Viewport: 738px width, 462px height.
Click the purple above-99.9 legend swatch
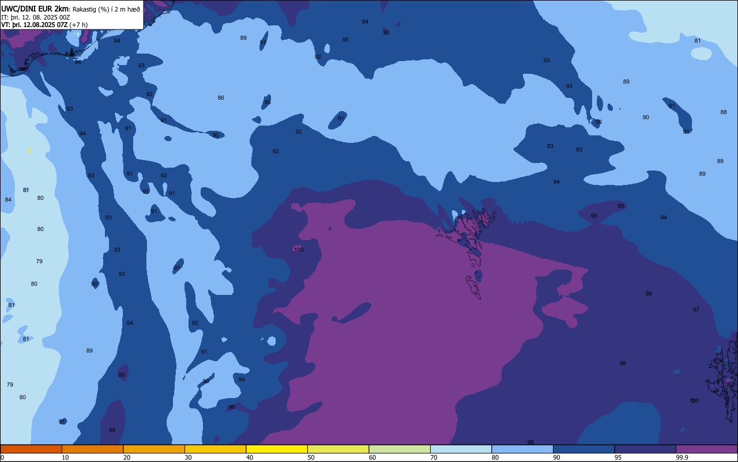[706, 449]
